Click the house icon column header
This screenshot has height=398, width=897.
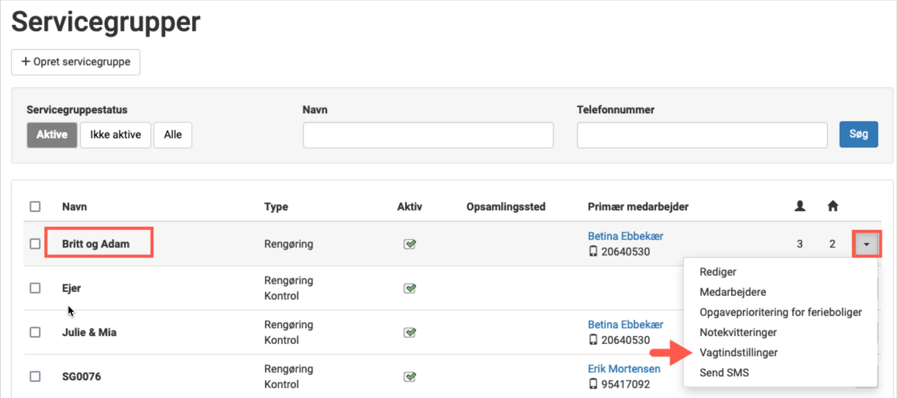pos(832,206)
